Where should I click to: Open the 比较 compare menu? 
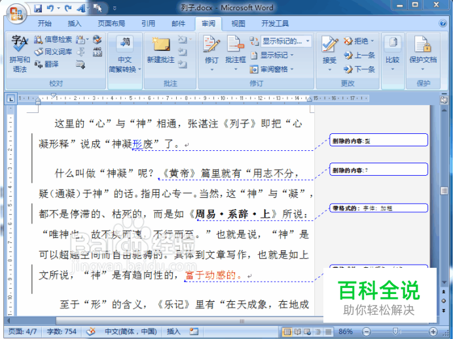pos(392,54)
